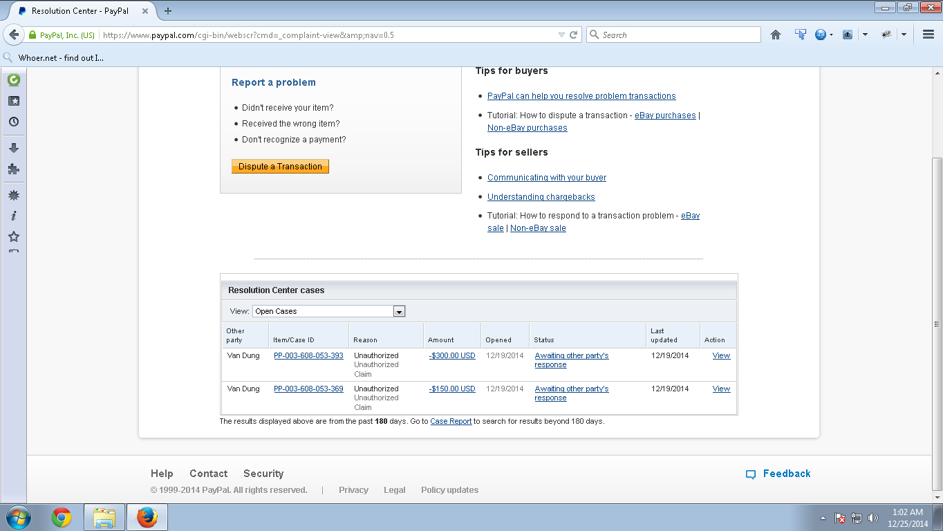Click the page vertical scrollbar thumb
The height and width of the screenshot is (531, 943).
tap(937, 324)
